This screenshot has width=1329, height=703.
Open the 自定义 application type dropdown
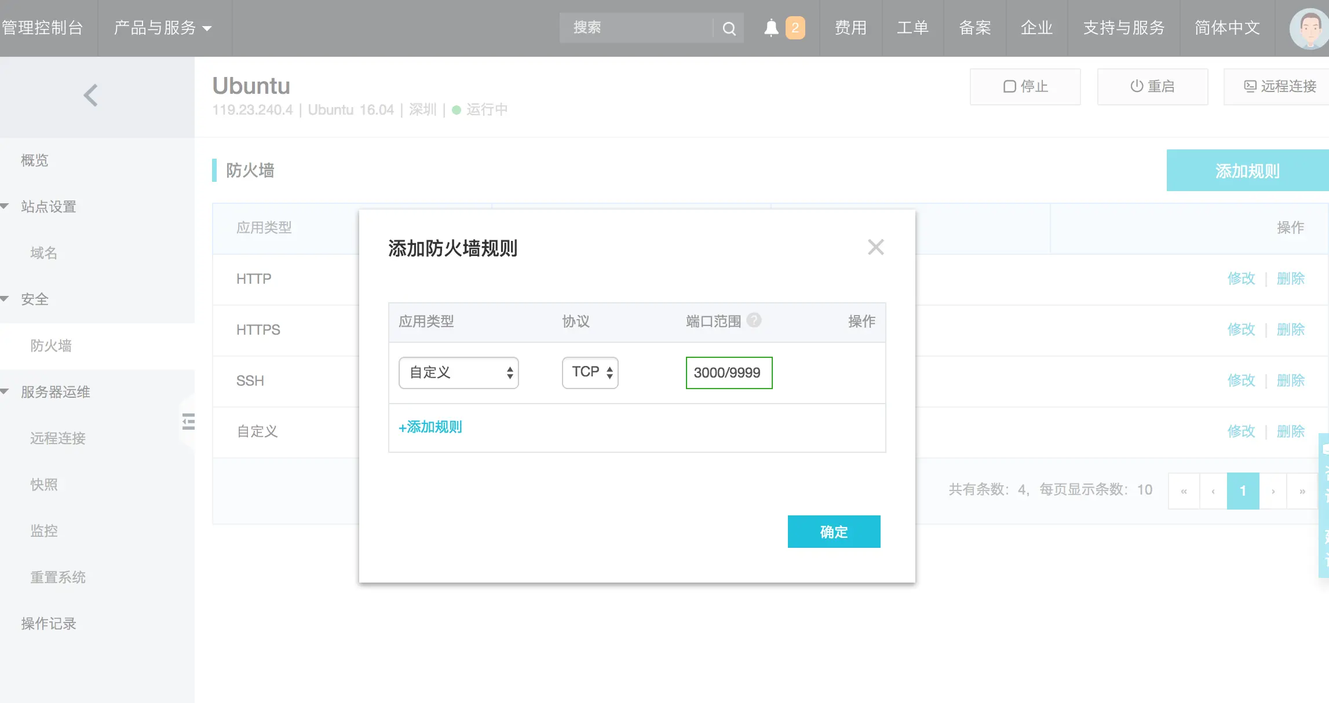[458, 372]
